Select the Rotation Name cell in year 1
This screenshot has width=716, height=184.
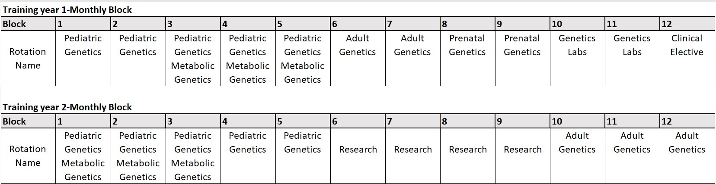28,59
